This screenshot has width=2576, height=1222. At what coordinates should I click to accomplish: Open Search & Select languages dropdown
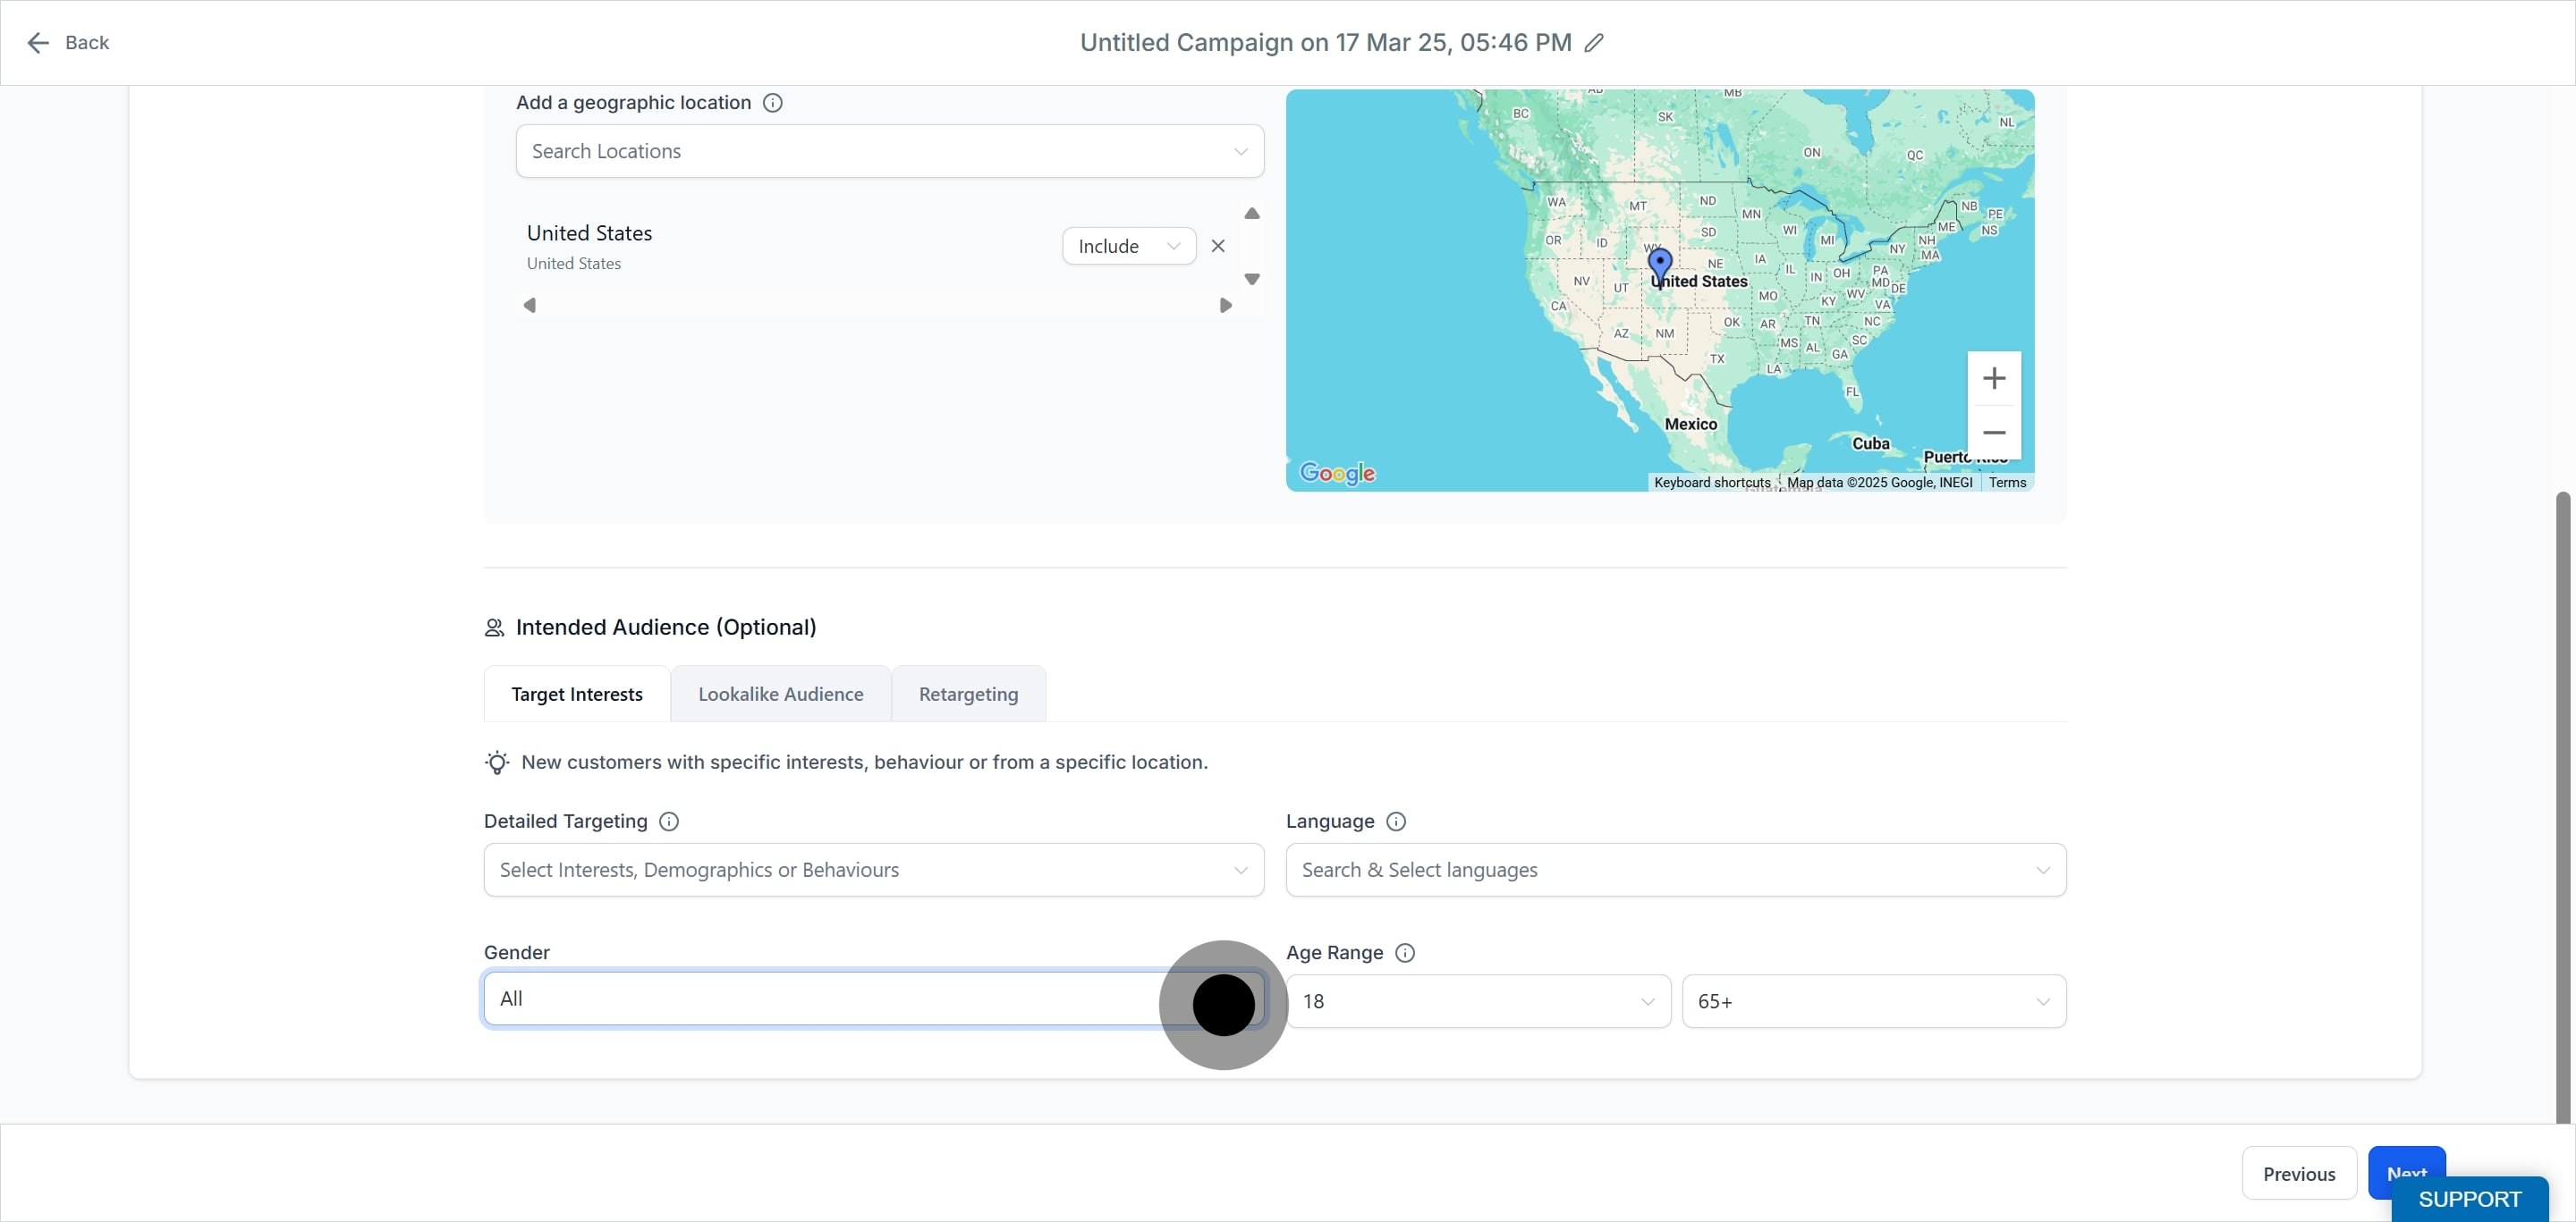[x=1676, y=871]
